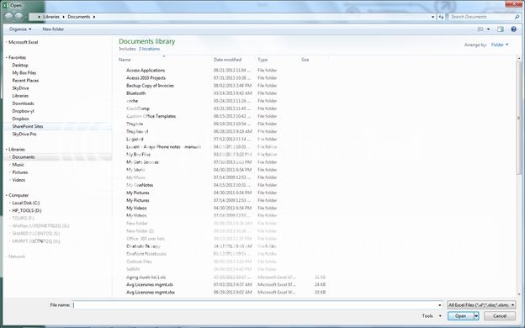Click into the File name field

[254, 305]
